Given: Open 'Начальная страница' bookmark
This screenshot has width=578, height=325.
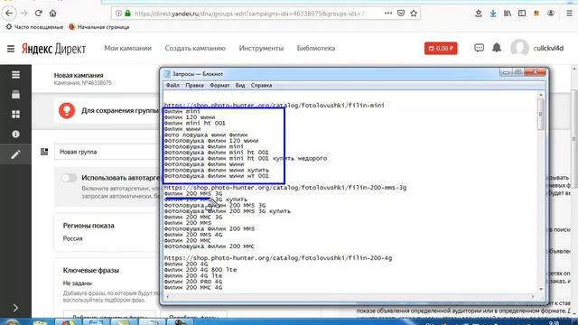Looking at the screenshot, I should [98, 27].
